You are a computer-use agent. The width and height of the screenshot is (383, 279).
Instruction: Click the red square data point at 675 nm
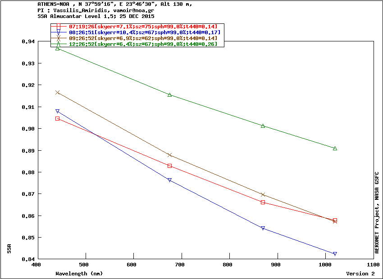pyautogui.click(x=170, y=166)
